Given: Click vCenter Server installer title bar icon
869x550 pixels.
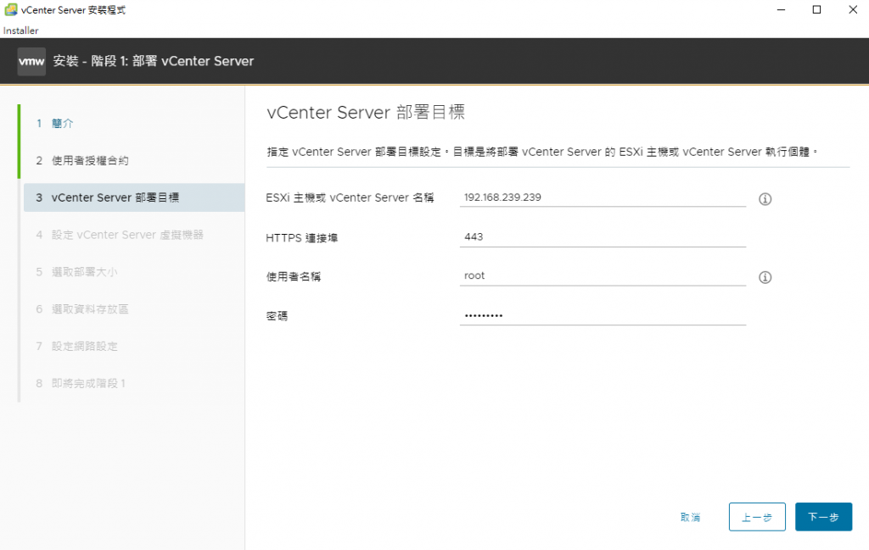Looking at the screenshot, I should tap(10, 9).
